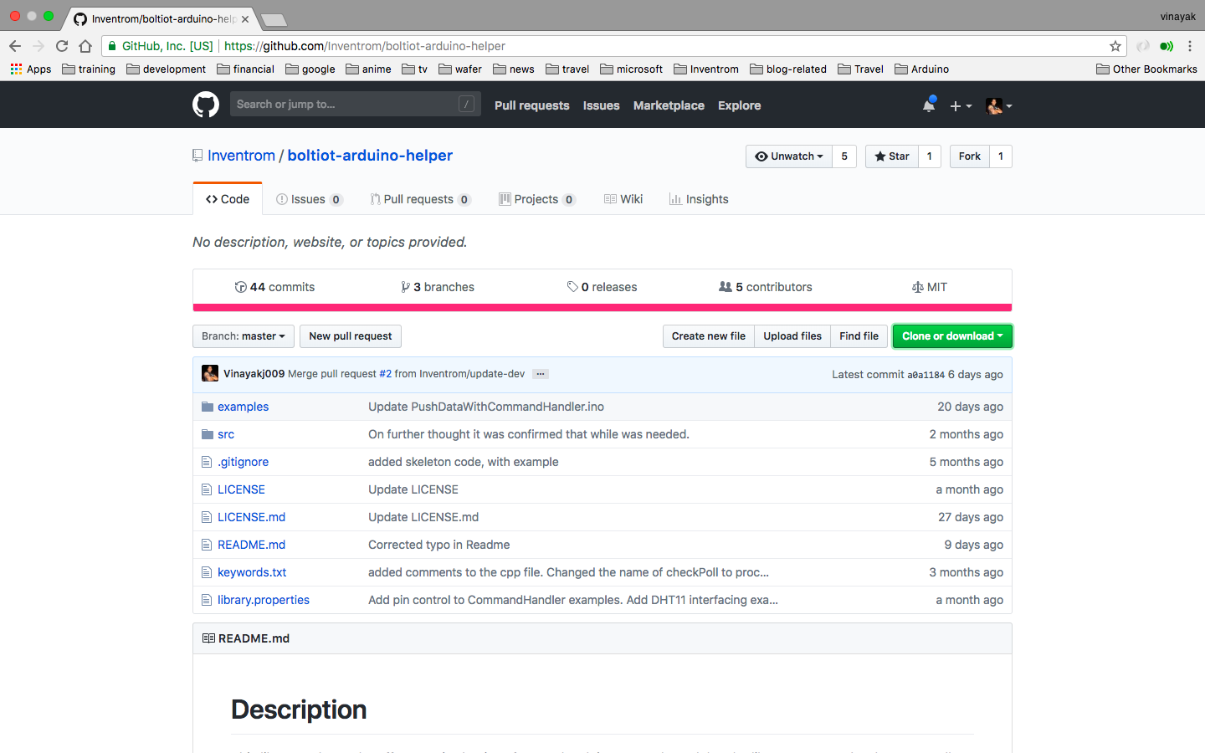Click the pink language breakdown bar
Viewport: 1205px width, 753px height.
click(602, 308)
